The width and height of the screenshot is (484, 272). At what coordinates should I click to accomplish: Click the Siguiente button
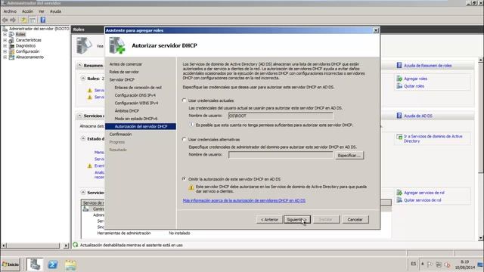(x=297, y=220)
